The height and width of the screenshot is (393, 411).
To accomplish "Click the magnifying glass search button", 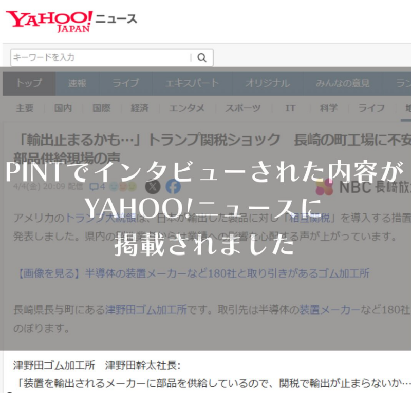I will click(202, 57).
